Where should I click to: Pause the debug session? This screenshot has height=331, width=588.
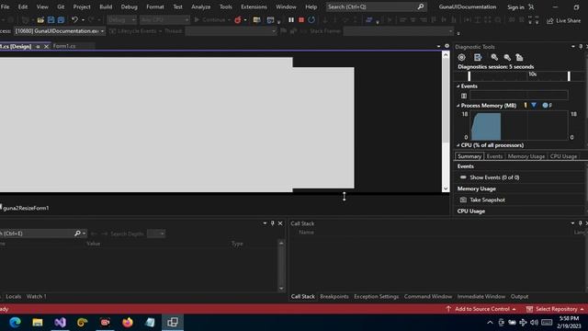(291, 20)
